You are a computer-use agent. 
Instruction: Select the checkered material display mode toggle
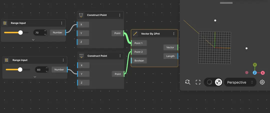tap(218, 82)
